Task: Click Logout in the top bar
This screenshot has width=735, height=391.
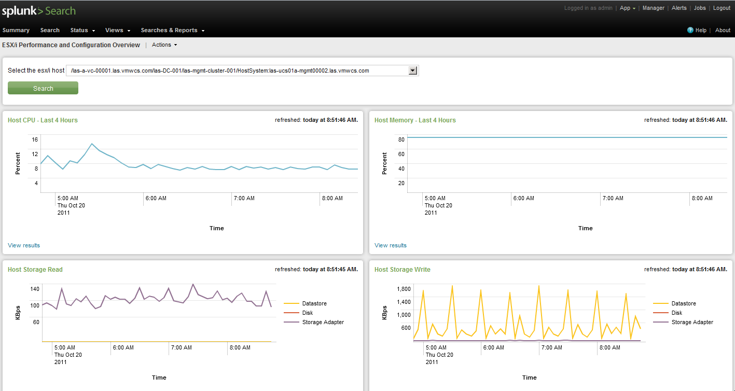Action: [722, 8]
